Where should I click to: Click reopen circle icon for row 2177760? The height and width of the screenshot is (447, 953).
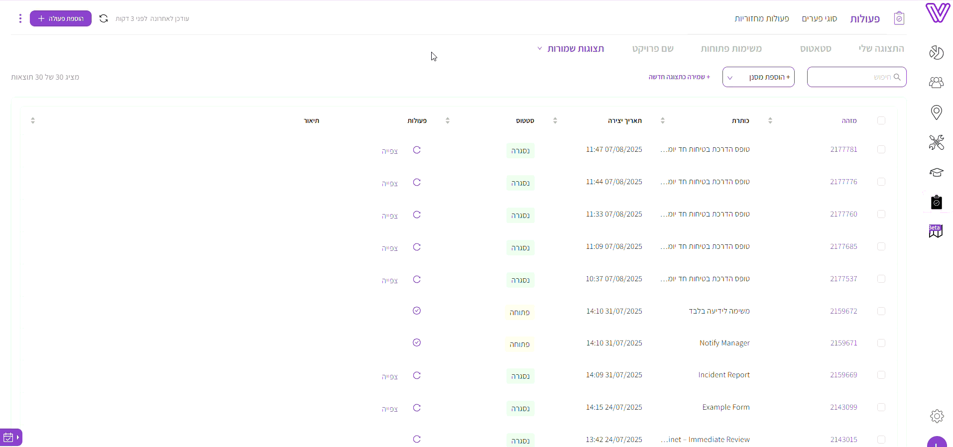(x=417, y=215)
